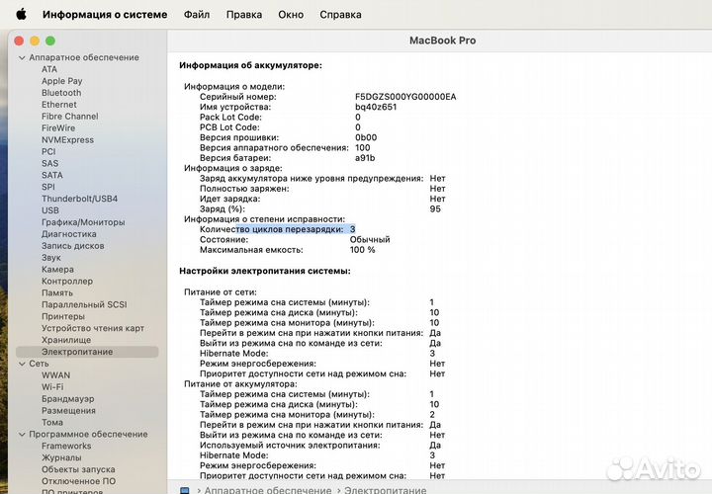Image resolution: width=712 pixels, height=494 pixels.
Task: Select Тома under Сеть
Action: point(52,423)
